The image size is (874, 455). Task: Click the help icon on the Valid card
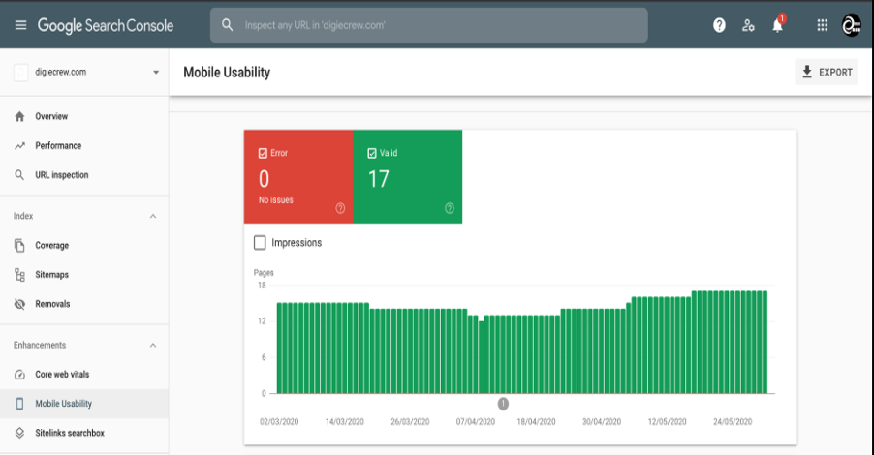click(450, 208)
